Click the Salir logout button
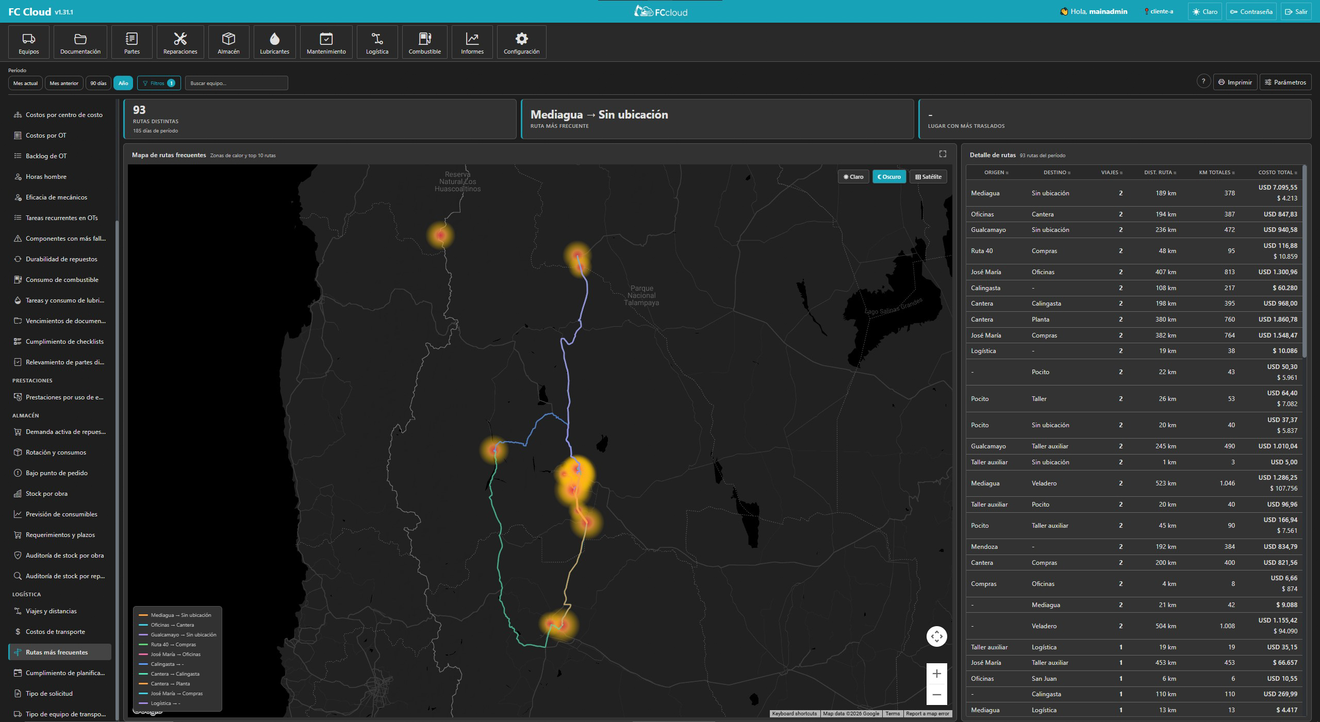 (1296, 11)
